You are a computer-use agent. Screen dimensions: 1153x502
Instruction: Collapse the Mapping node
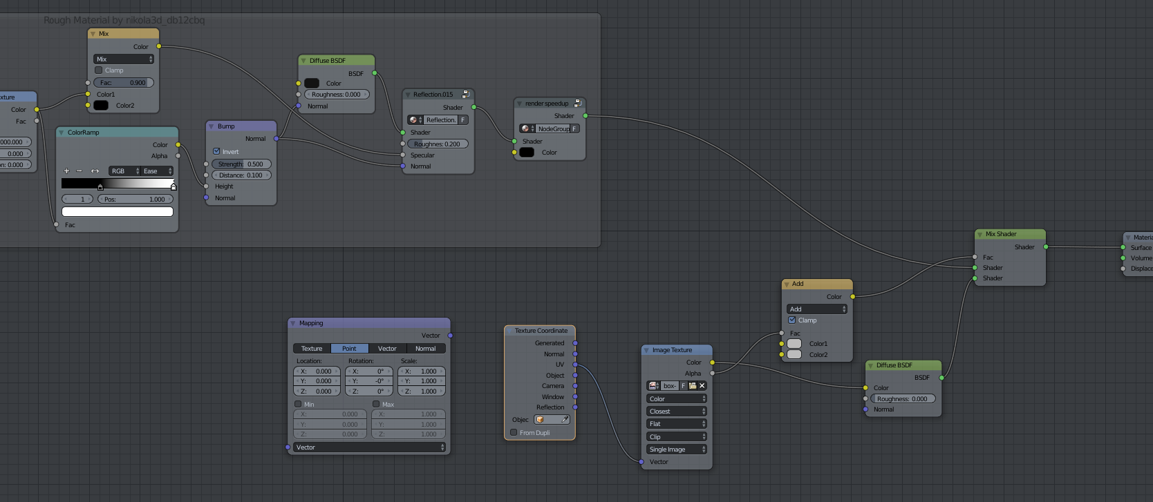293,323
